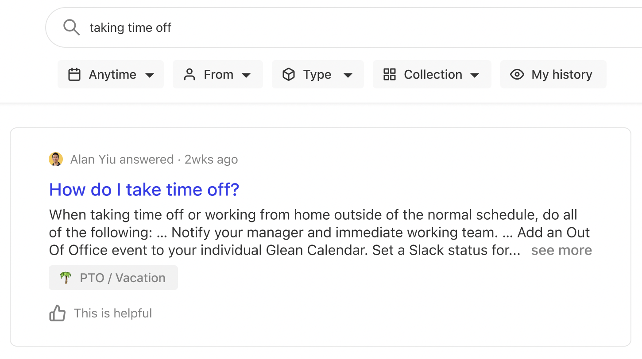Click the 'Alan Yiu answered' byline

(122, 159)
